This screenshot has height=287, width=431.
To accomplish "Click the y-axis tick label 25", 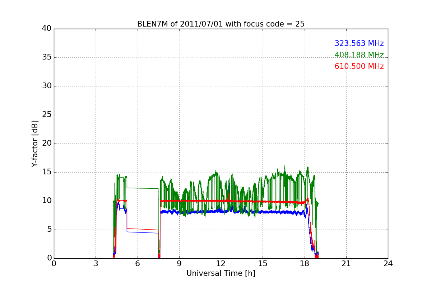I will (x=47, y=115).
